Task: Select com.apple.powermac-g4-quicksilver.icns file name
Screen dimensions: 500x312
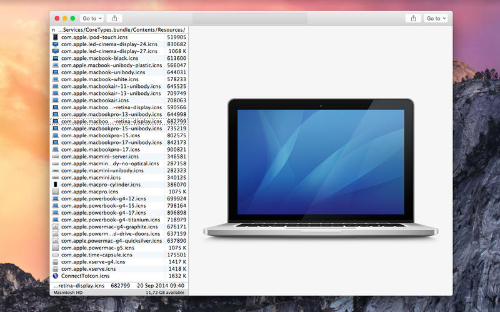Action: pyautogui.click(x=112, y=241)
